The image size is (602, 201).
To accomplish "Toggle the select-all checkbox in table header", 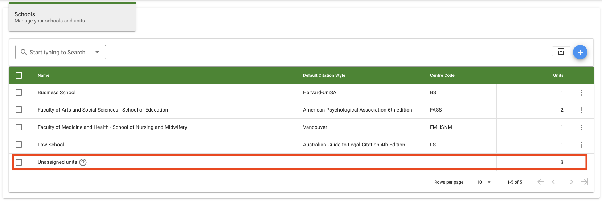I will tap(19, 75).
